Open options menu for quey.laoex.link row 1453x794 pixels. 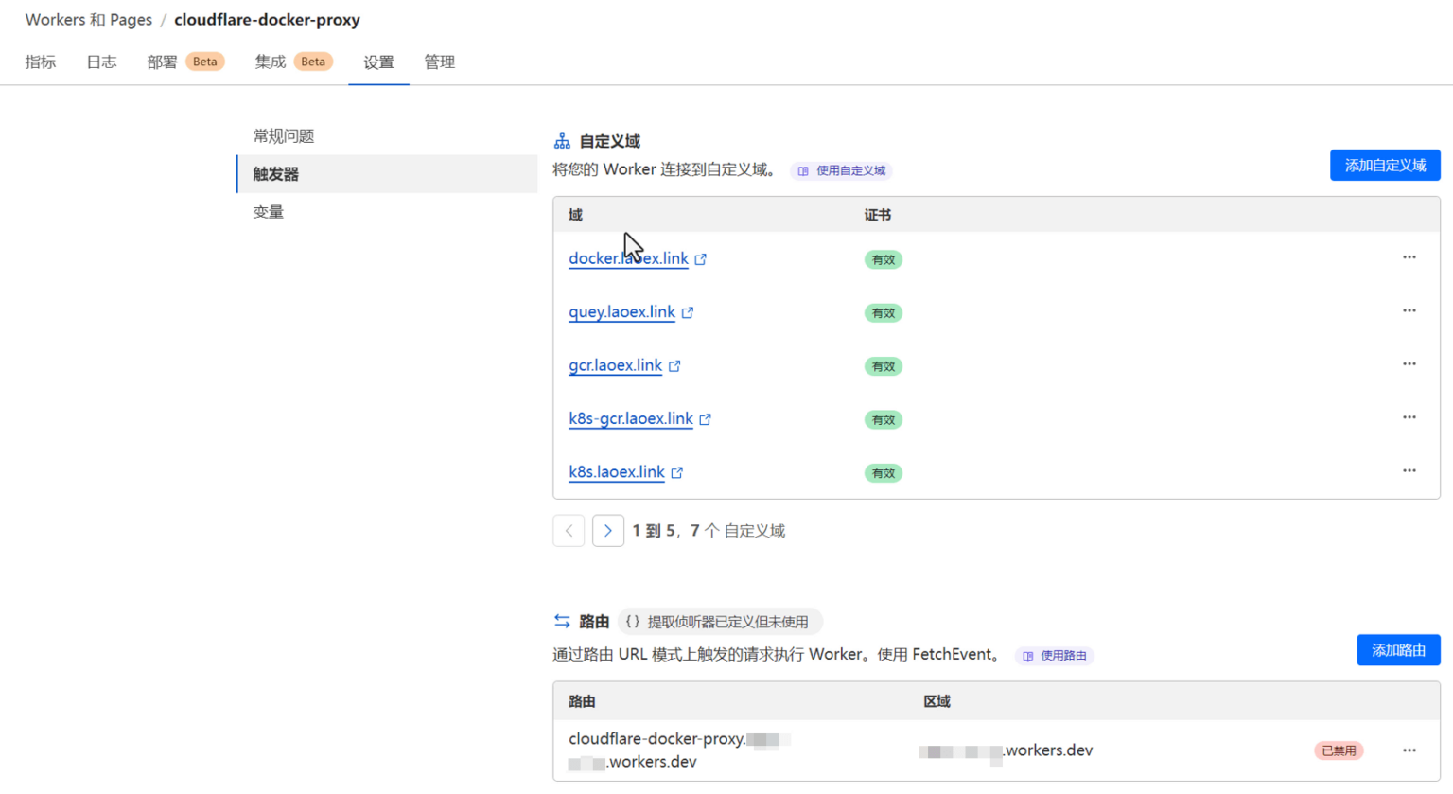point(1409,309)
